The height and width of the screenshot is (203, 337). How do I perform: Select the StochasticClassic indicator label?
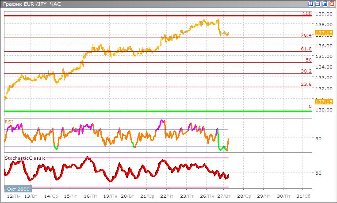click(x=25, y=158)
